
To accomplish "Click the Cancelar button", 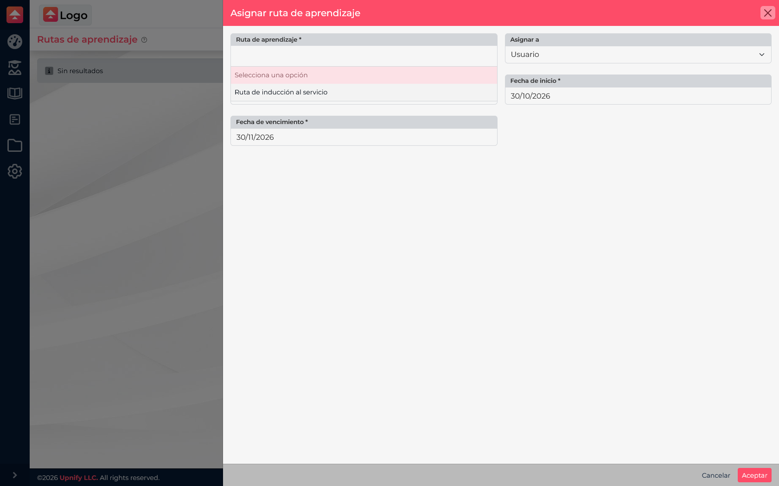I will tap(716, 475).
